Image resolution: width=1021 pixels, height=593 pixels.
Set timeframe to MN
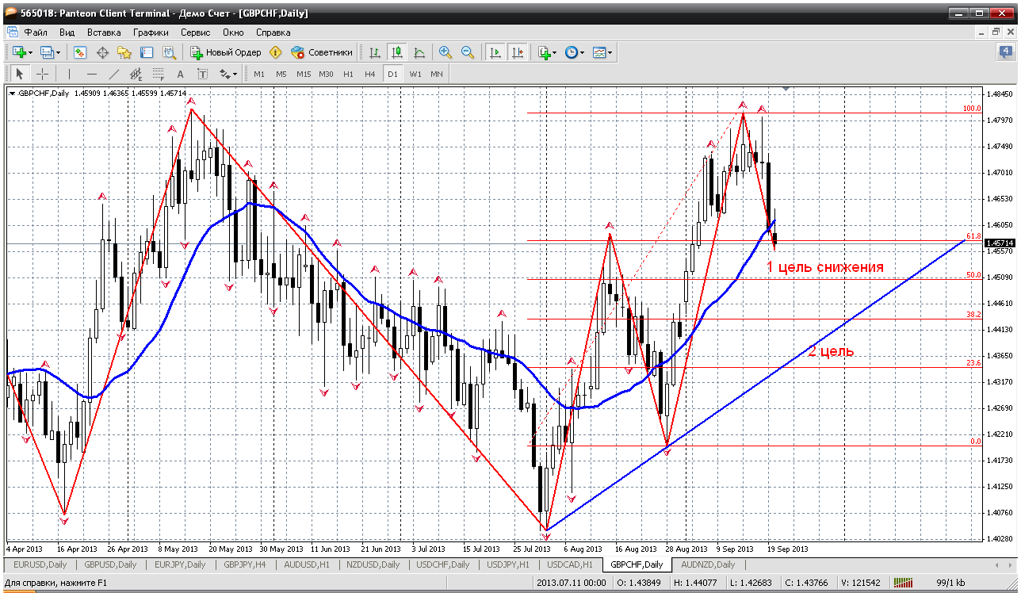click(437, 74)
